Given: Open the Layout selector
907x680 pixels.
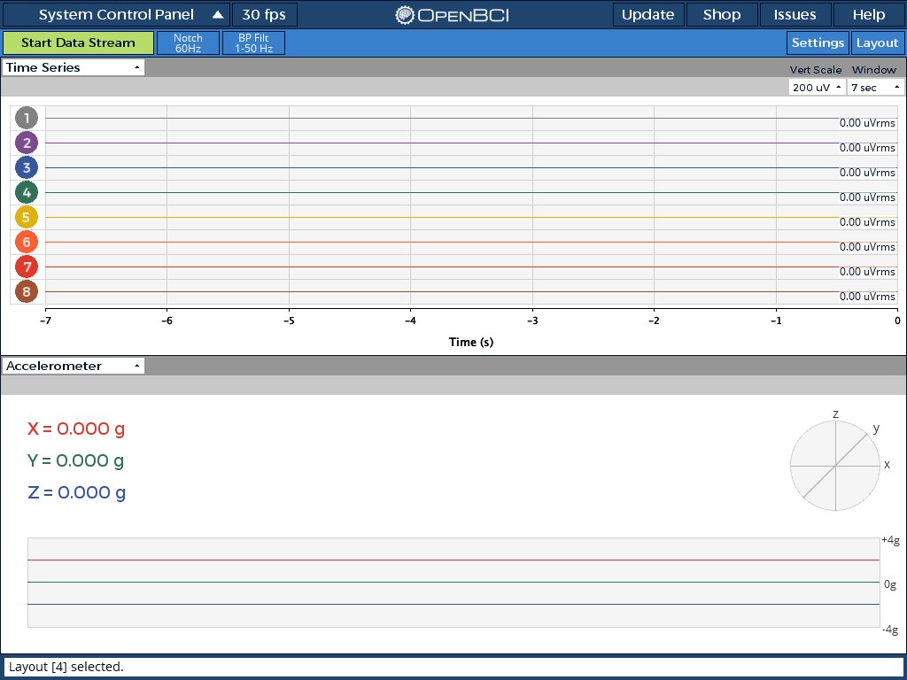Looking at the screenshot, I should click(x=876, y=42).
